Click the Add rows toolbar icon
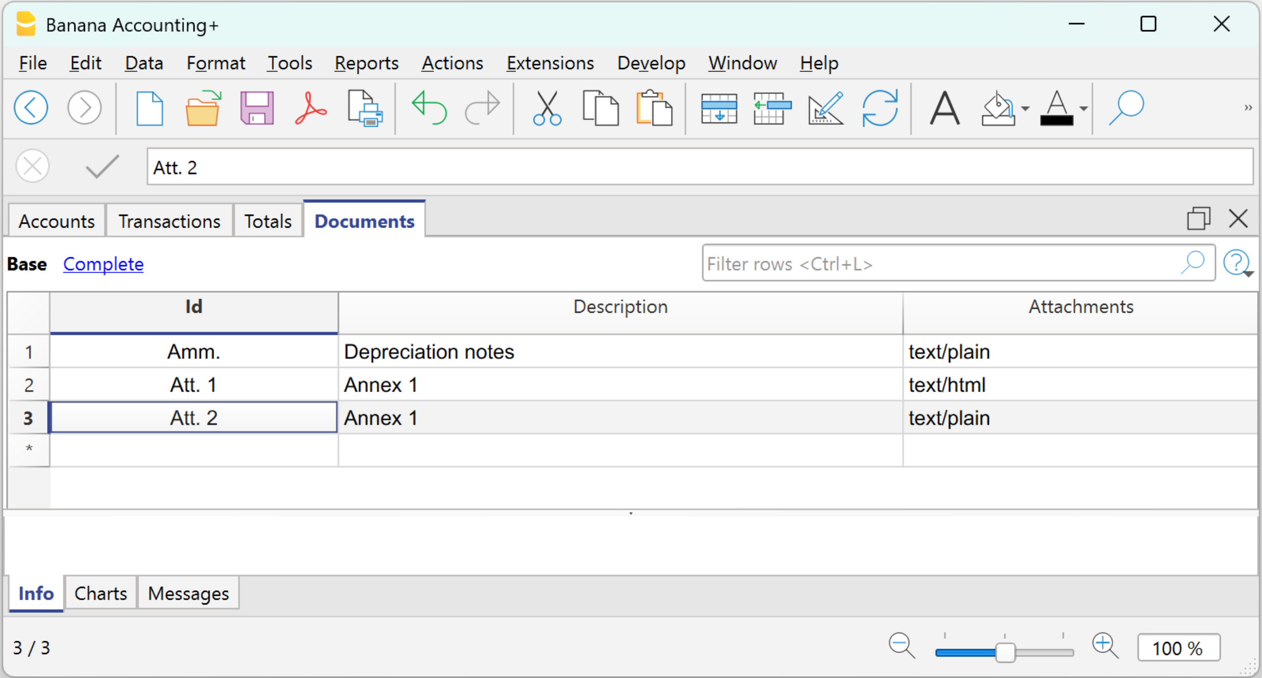This screenshot has width=1262, height=678. [719, 108]
